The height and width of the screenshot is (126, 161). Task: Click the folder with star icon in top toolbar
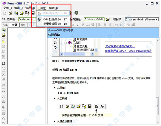click(22, 13)
